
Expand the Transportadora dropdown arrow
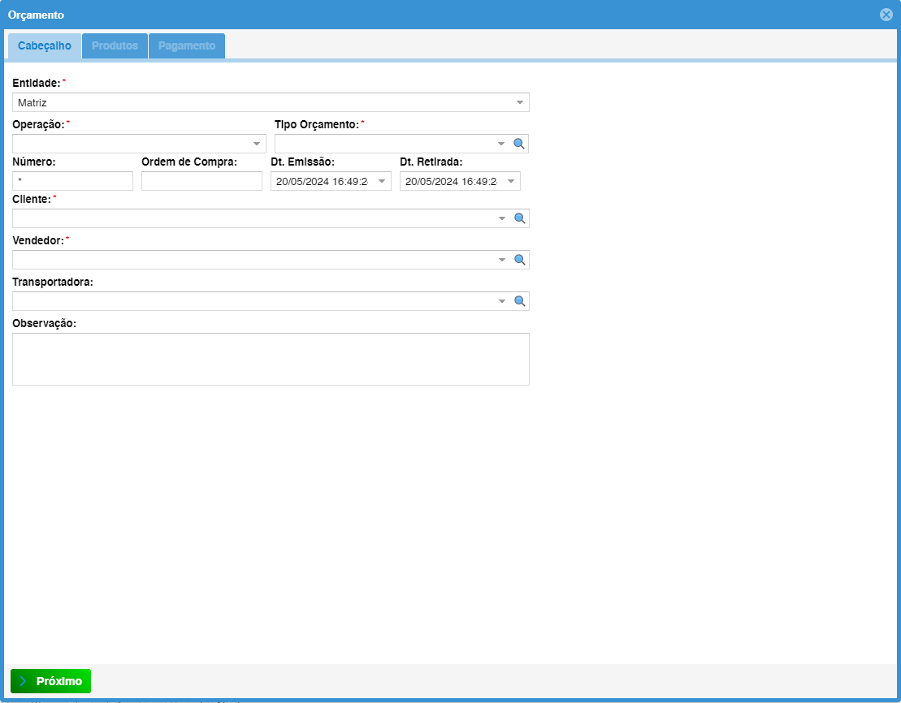click(x=501, y=301)
